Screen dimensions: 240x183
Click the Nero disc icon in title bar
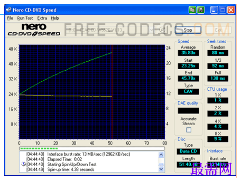click(8, 10)
